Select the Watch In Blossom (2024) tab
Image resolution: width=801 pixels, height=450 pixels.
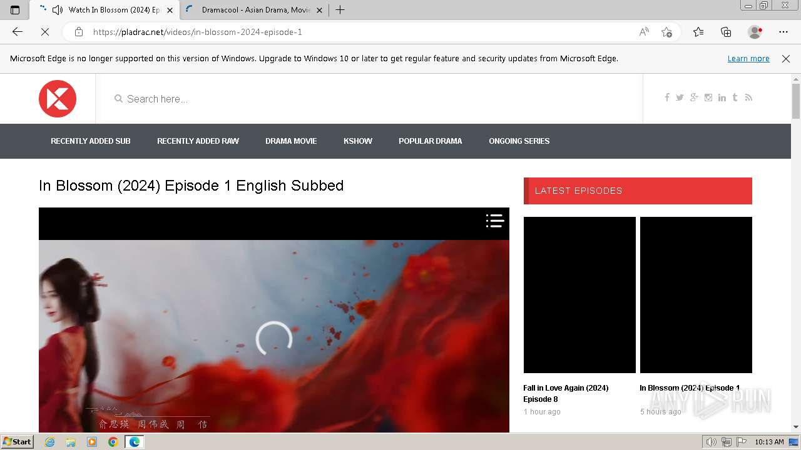click(115, 10)
